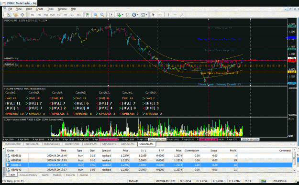Screen dimensions: 299x185
Task: Switch to M30 timeframe
Action: 52,15
